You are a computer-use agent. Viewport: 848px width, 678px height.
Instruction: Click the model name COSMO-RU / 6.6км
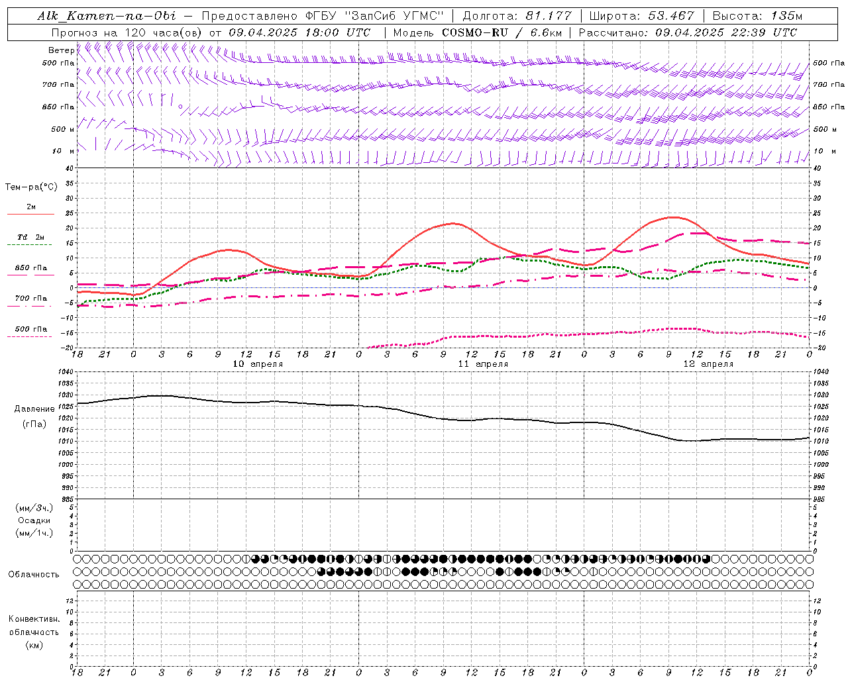coord(502,32)
